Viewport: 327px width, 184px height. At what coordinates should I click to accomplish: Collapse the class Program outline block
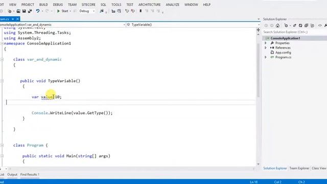(x=2, y=145)
